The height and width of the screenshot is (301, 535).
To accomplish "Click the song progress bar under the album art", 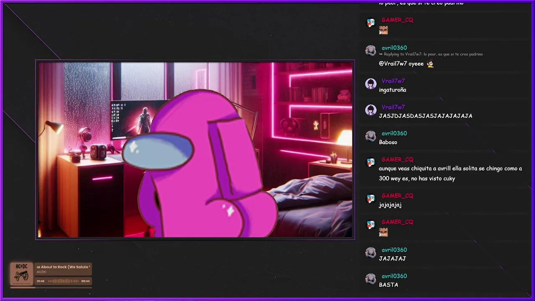I will (x=51, y=287).
